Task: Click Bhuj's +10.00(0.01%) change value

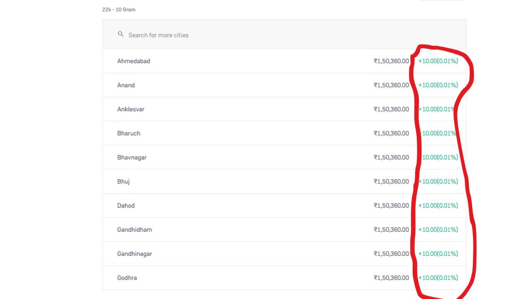Action: pos(438,181)
